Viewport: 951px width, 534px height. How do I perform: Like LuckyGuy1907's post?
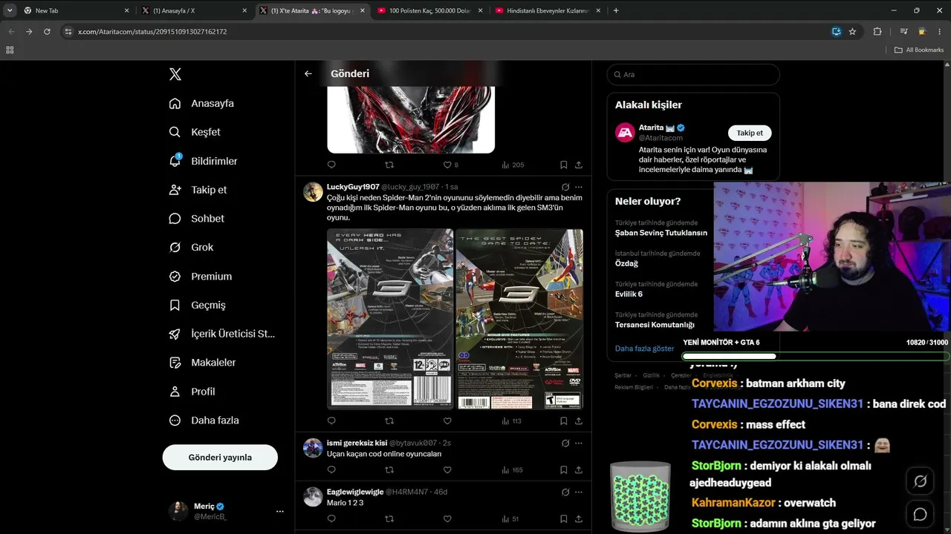point(447,421)
